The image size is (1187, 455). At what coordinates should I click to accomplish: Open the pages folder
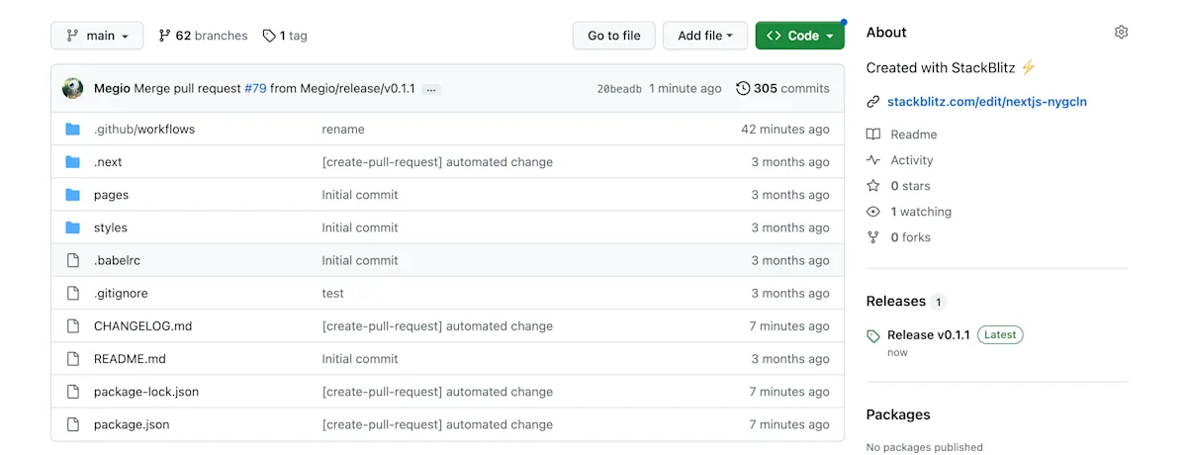click(111, 195)
